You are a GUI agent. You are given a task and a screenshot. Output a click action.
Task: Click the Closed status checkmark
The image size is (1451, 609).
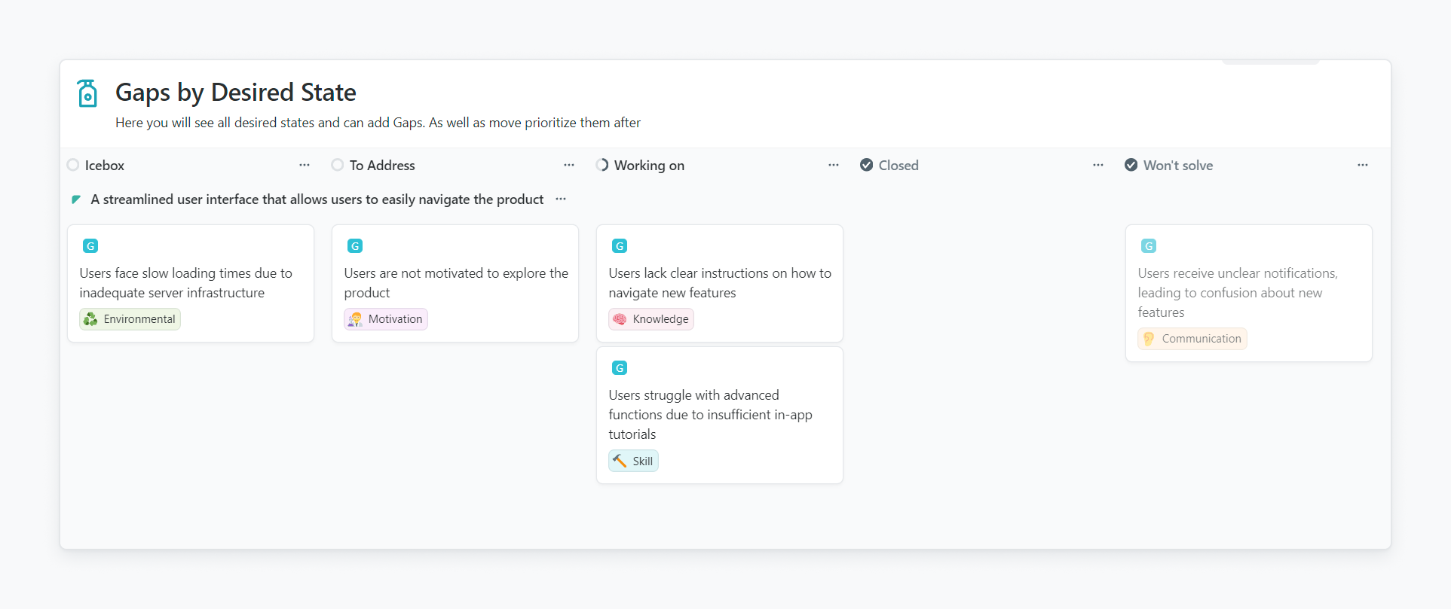[867, 165]
